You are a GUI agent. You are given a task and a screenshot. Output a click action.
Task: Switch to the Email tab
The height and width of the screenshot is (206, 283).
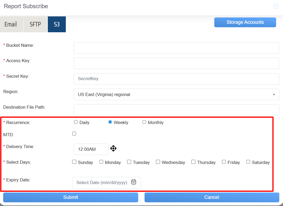11,24
